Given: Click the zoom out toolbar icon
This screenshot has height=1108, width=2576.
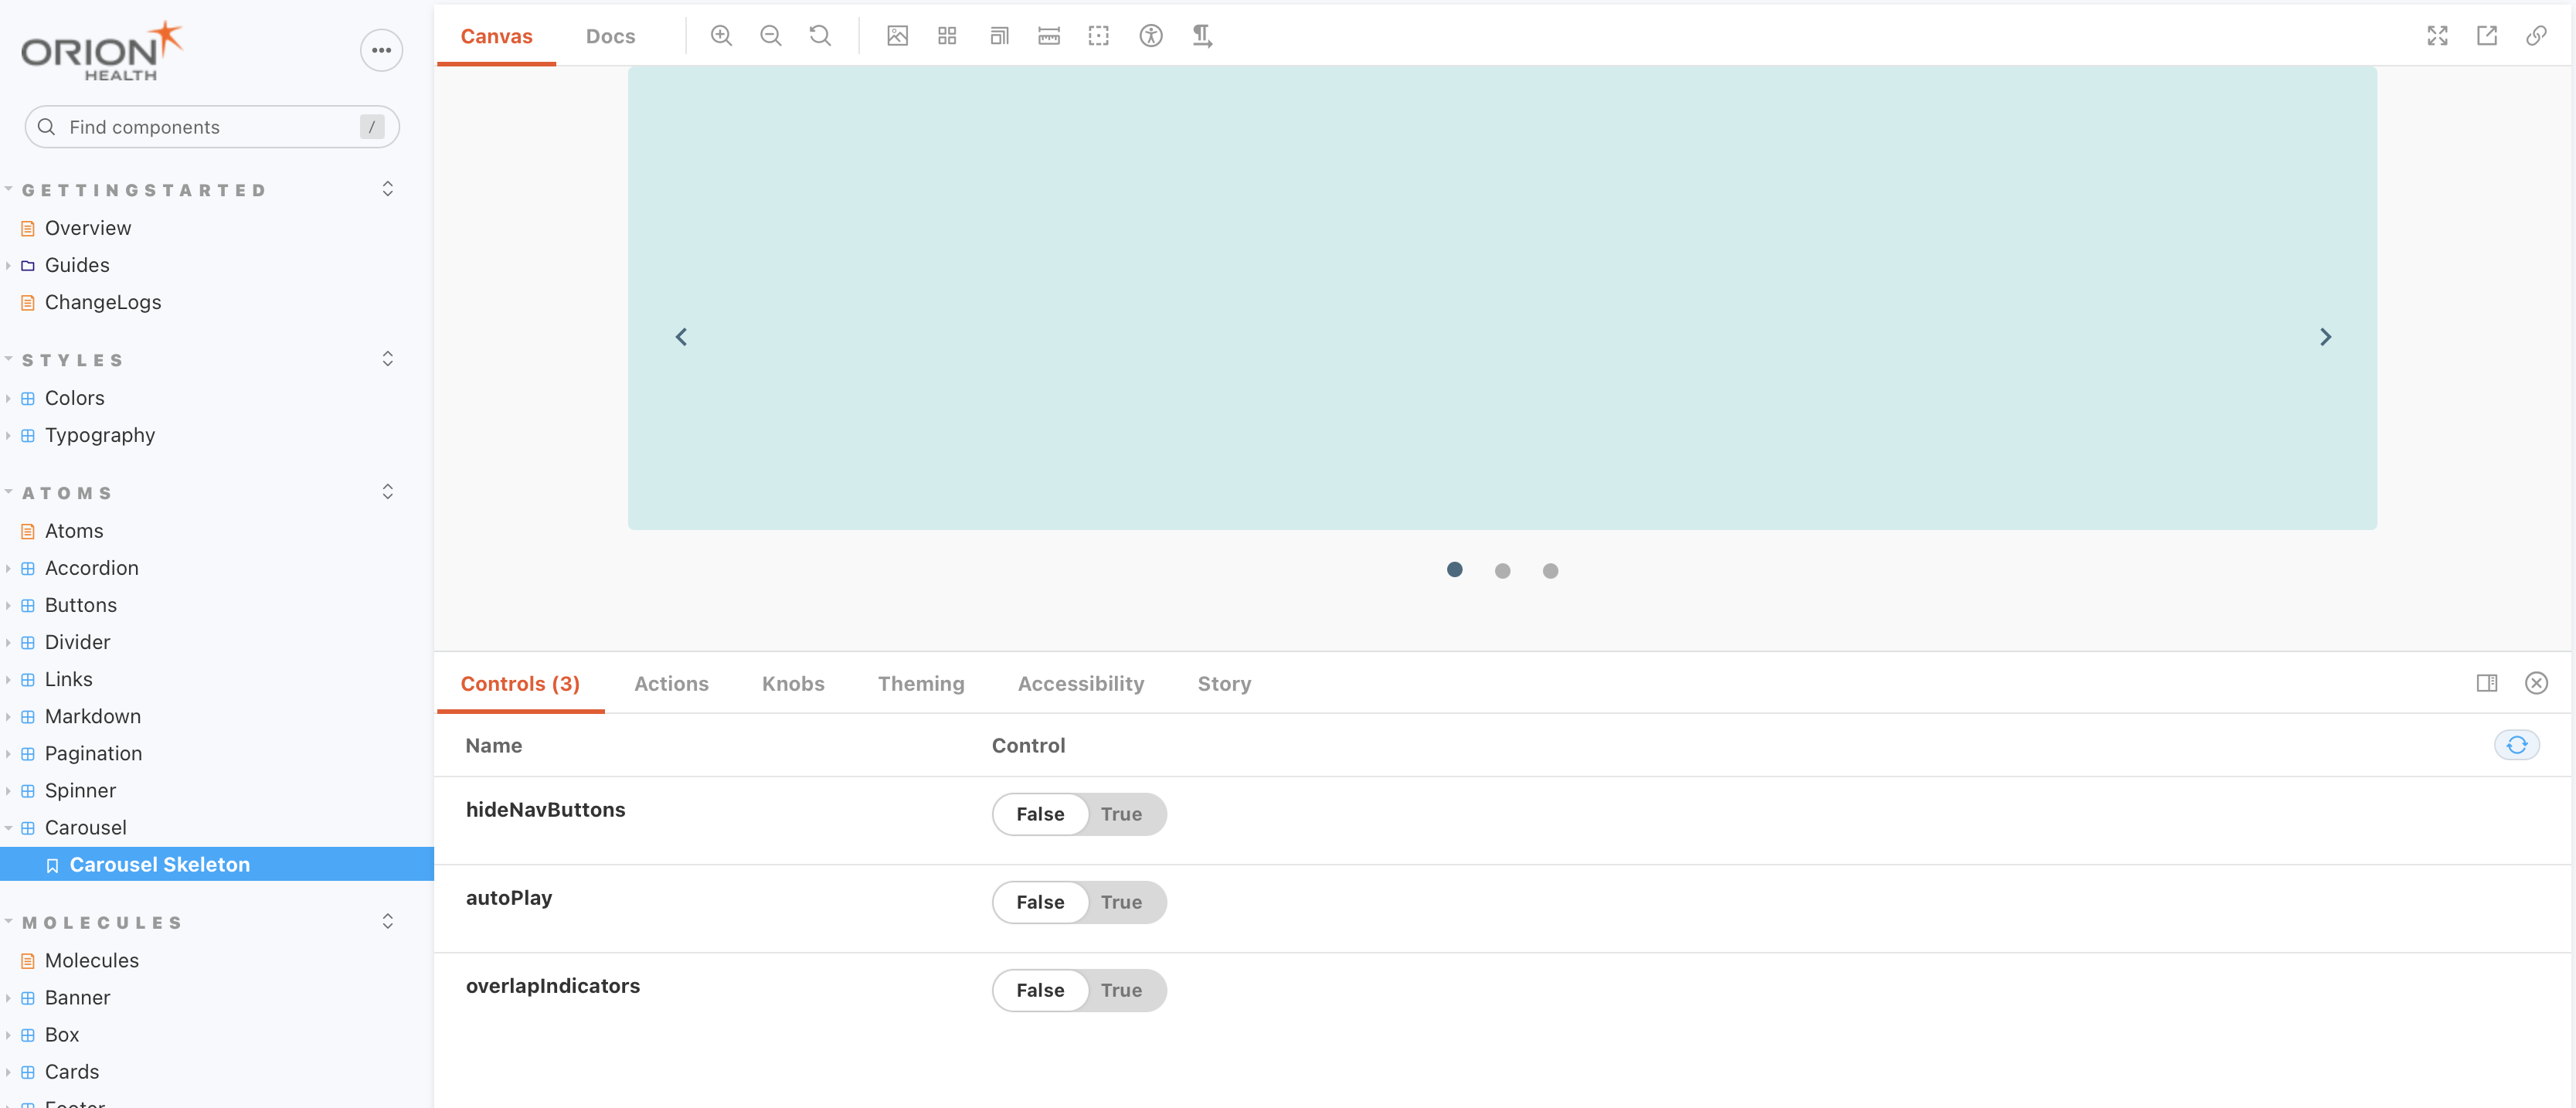Looking at the screenshot, I should pyautogui.click(x=770, y=36).
